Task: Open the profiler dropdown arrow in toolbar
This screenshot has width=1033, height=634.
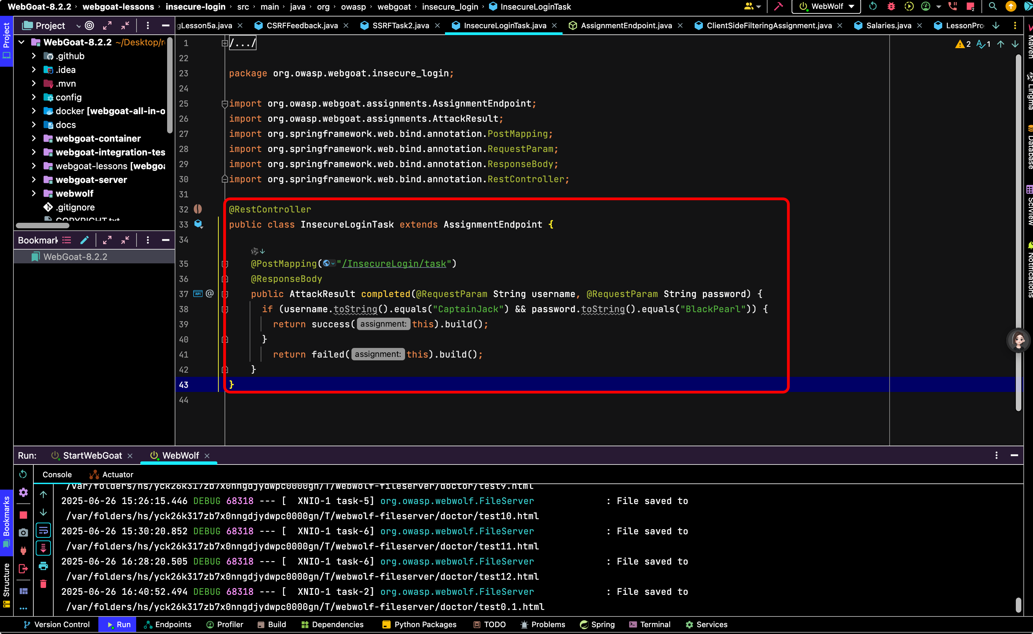Action: (x=939, y=7)
